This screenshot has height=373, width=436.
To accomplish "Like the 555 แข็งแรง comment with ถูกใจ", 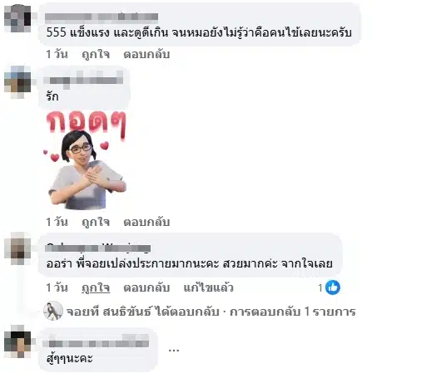I will pos(96,54).
